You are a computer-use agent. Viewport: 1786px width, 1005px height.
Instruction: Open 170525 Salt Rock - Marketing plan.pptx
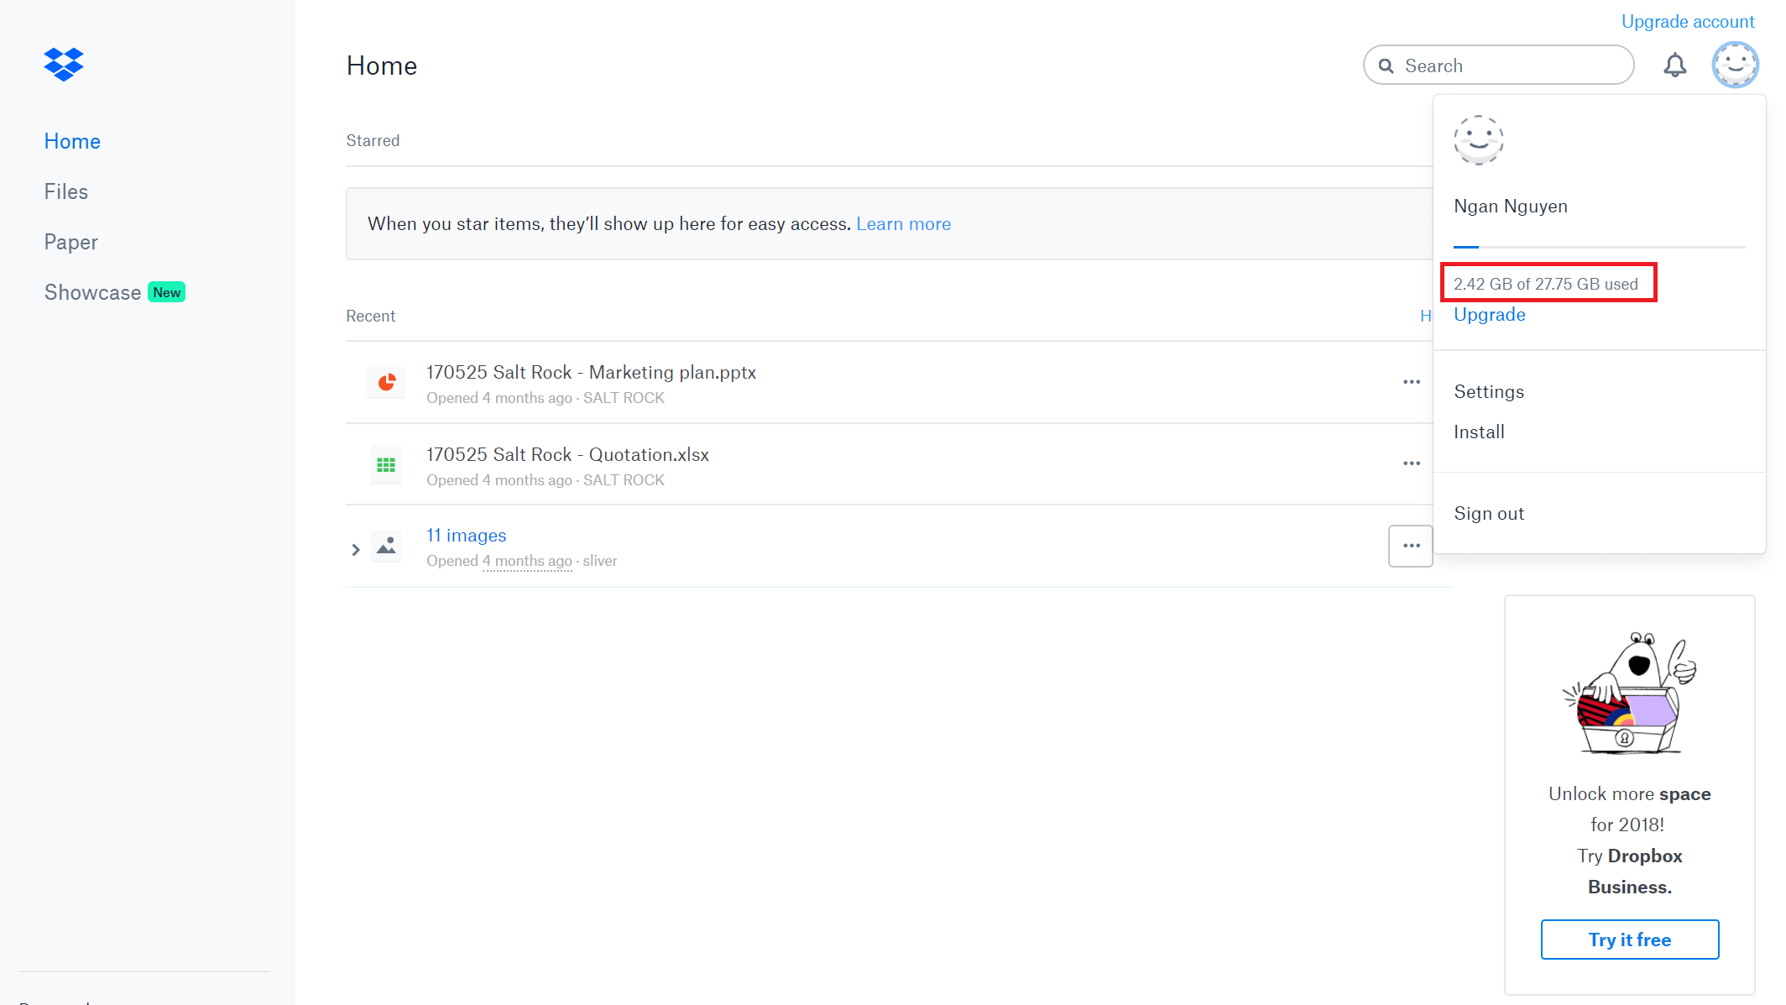coord(591,373)
